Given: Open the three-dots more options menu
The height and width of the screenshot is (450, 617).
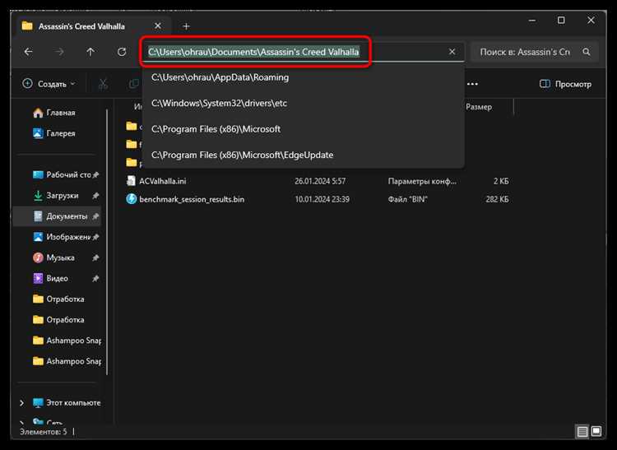Looking at the screenshot, I should coord(472,84).
